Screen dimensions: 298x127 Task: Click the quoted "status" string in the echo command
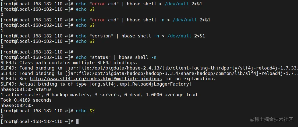(x=100, y=57)
